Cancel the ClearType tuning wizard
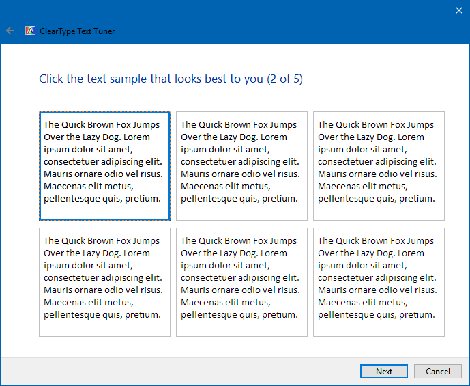 point(438,372)
